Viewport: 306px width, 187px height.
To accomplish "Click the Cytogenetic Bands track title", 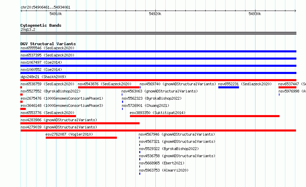I will [41, 25].
